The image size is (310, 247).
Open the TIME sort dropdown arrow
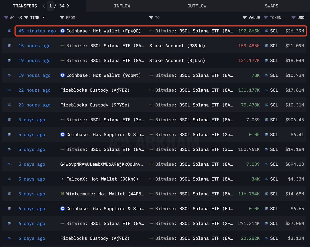[x=44, y=18]
